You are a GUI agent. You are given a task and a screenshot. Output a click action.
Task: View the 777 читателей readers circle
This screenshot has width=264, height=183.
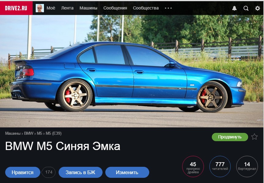pos(220,166)
